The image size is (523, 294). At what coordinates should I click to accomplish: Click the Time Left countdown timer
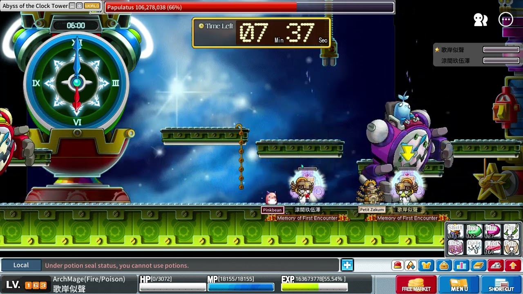point(261,33)
